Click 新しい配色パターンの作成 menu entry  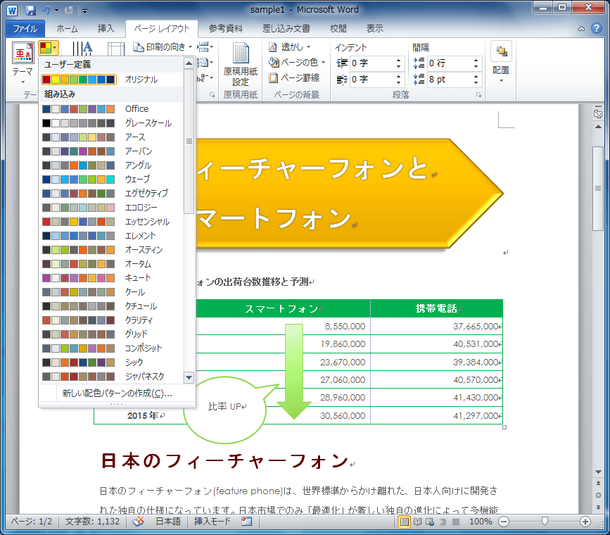(117, 394)
